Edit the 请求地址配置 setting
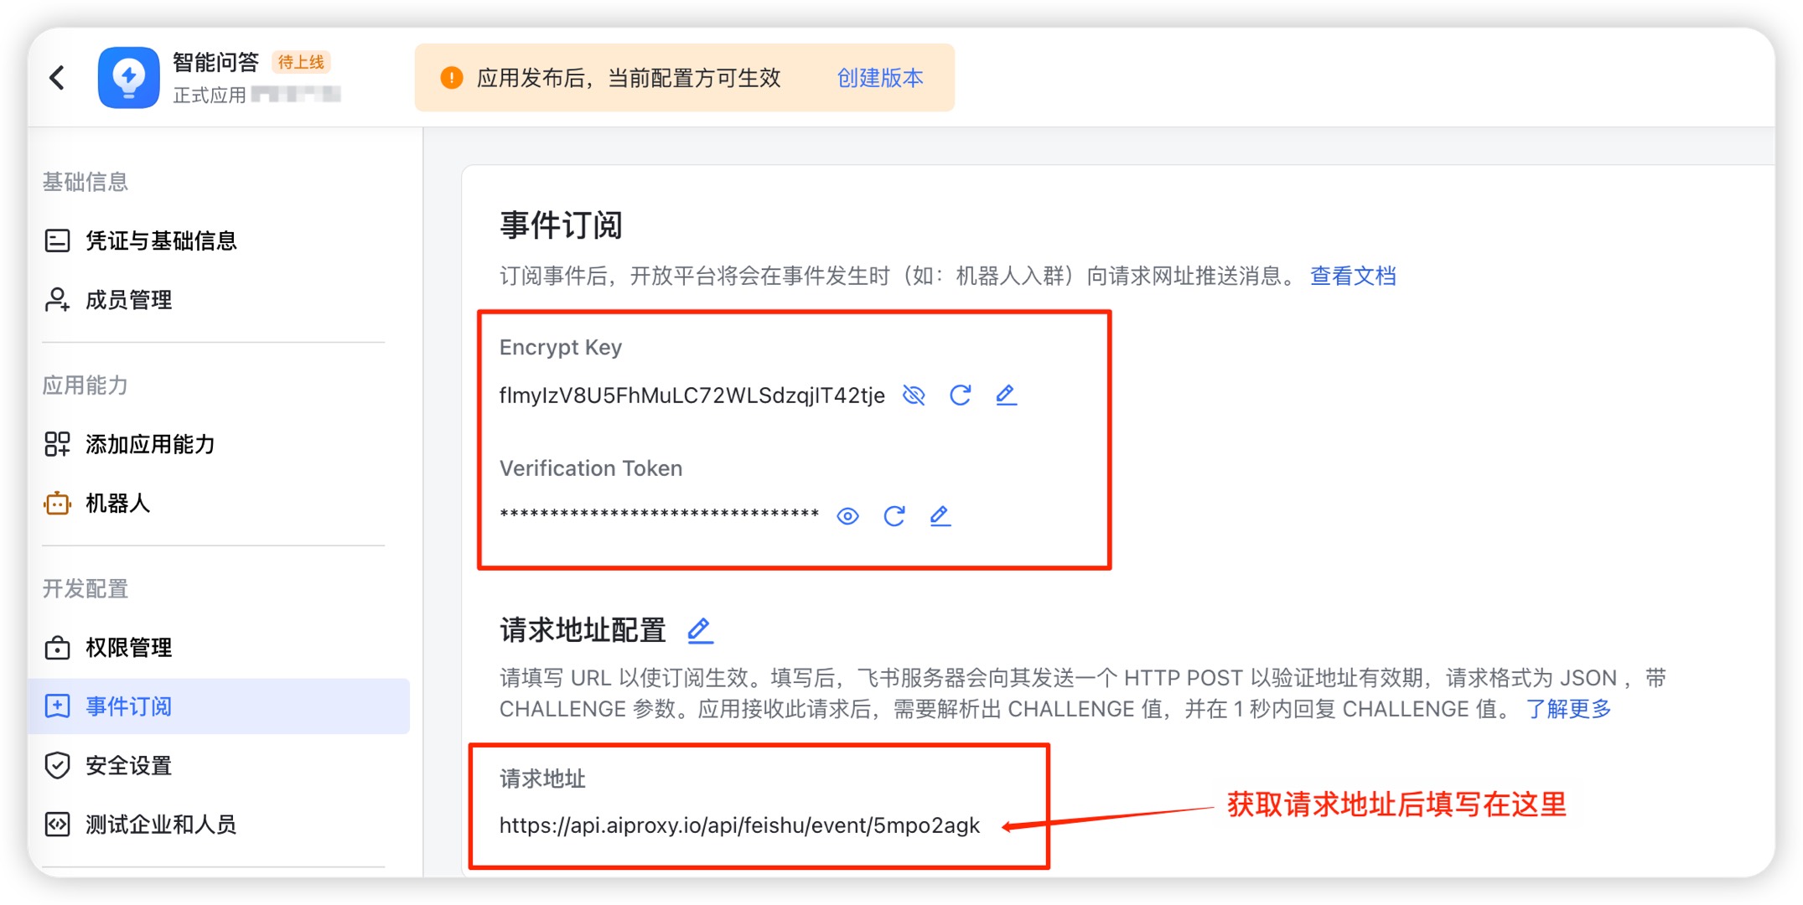The height and width of the screenshot is (905, 1803). (x=699, y=629)
